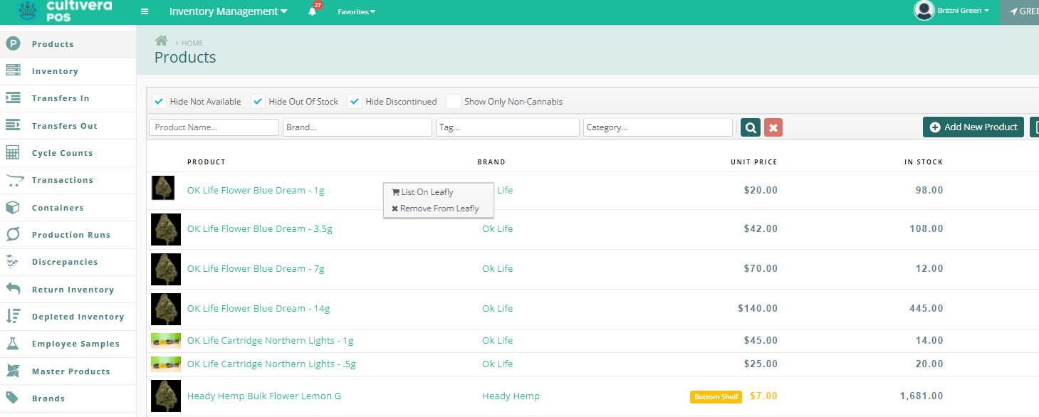Enable Show Only Non-Cannabis checkbox
Image resolution: width=1039 pixels, height=417 pixels.
click(x=454, y=102)
